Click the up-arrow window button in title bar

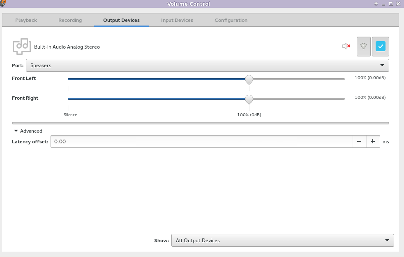pos(376,4)
